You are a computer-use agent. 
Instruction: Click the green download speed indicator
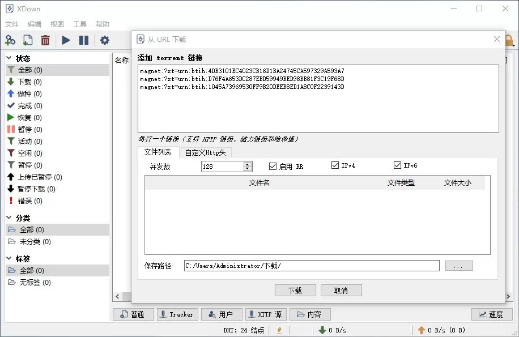tap(333, 330)
